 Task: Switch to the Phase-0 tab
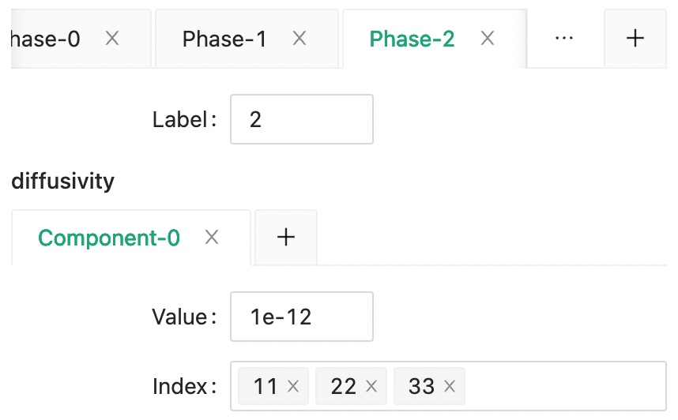coord(47,39)
